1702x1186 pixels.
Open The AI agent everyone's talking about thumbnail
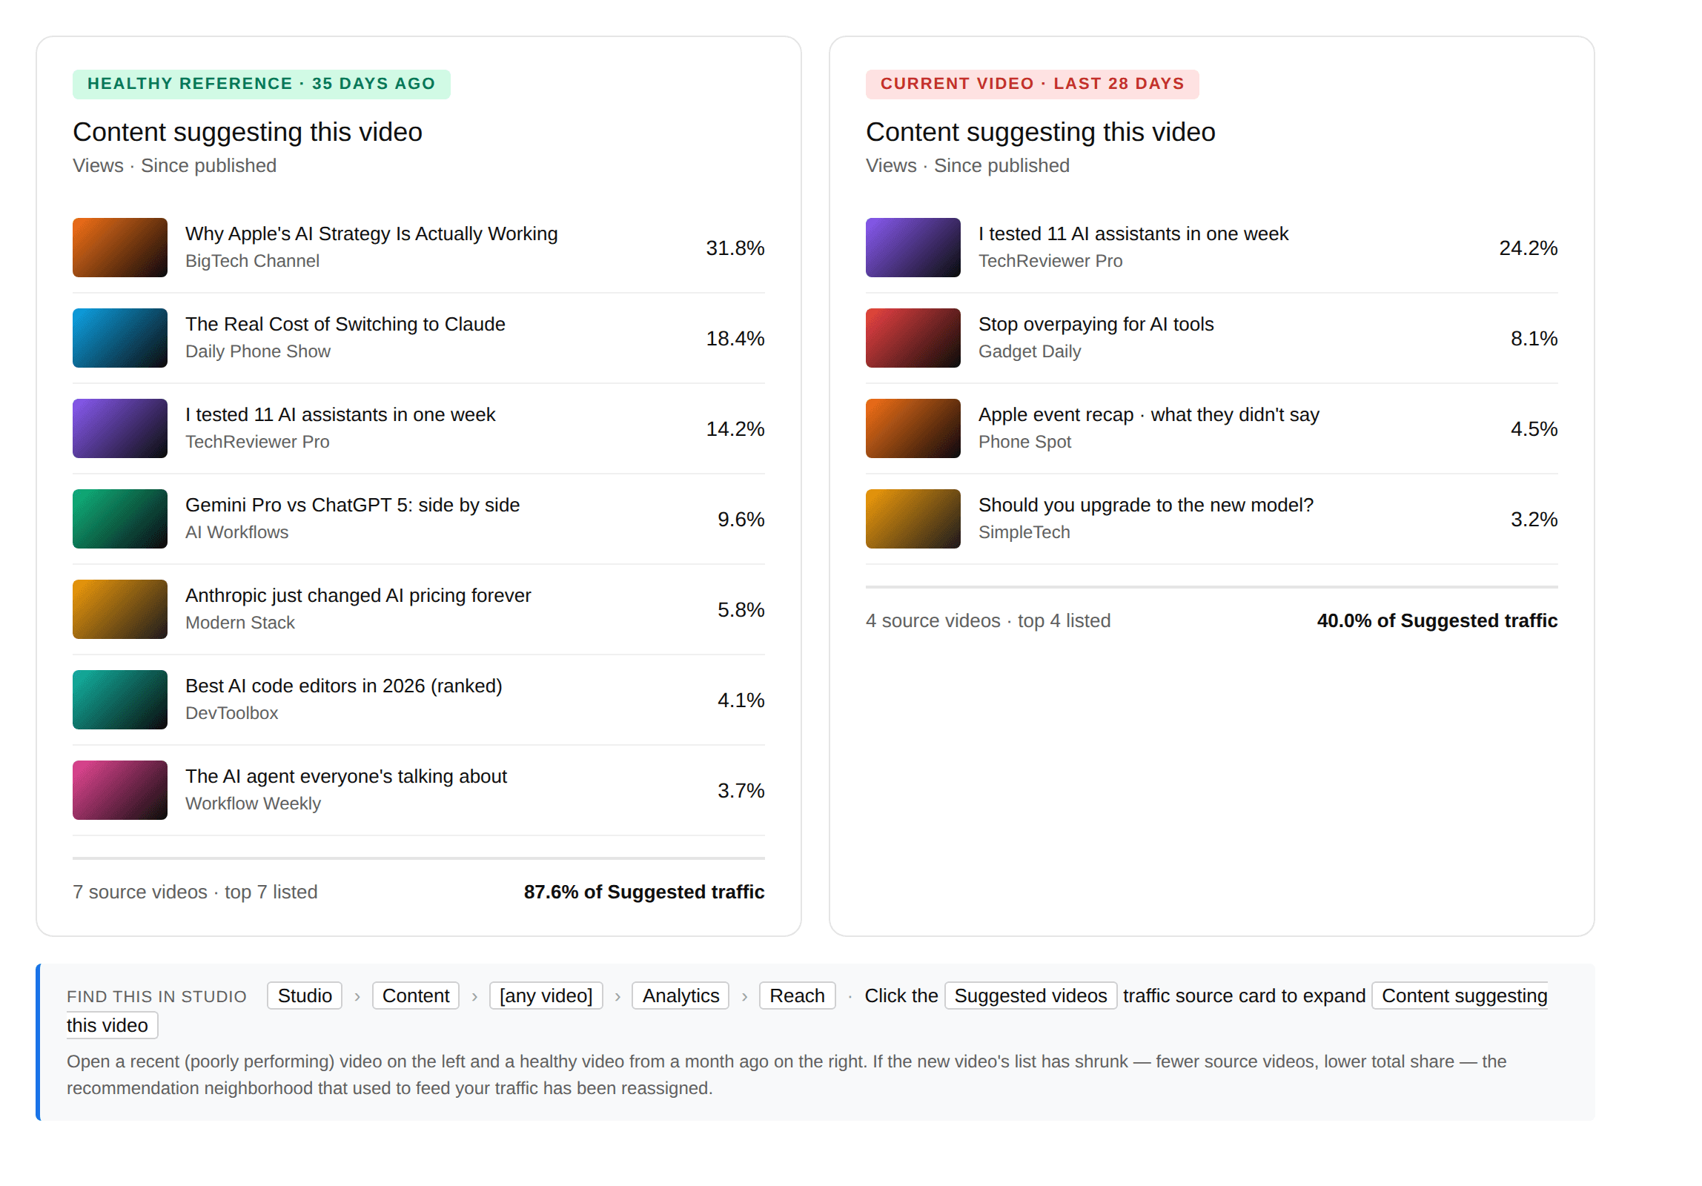(x=120, y=790)
